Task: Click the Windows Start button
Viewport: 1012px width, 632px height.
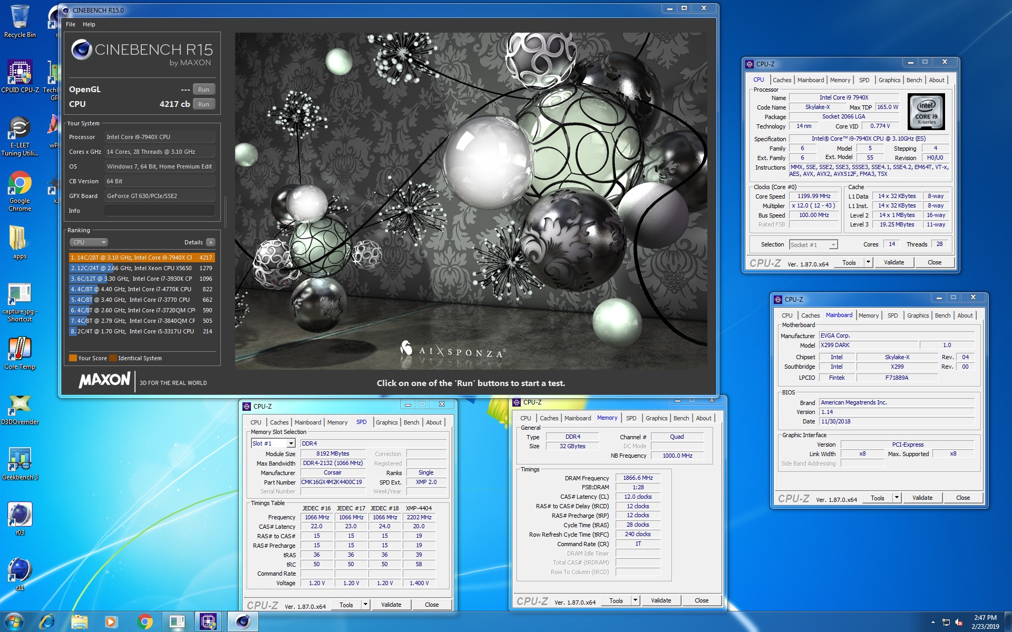Action: [x=14, y=622]
